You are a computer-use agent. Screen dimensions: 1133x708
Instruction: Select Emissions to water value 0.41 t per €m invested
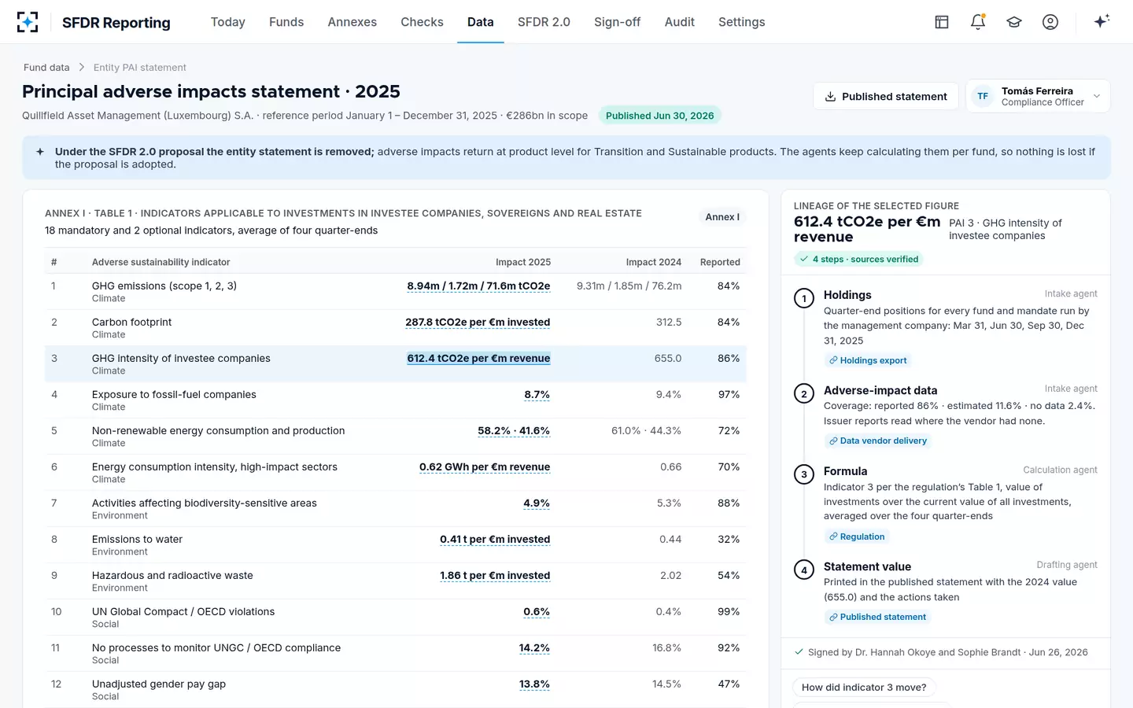click(x=495, y=540)
